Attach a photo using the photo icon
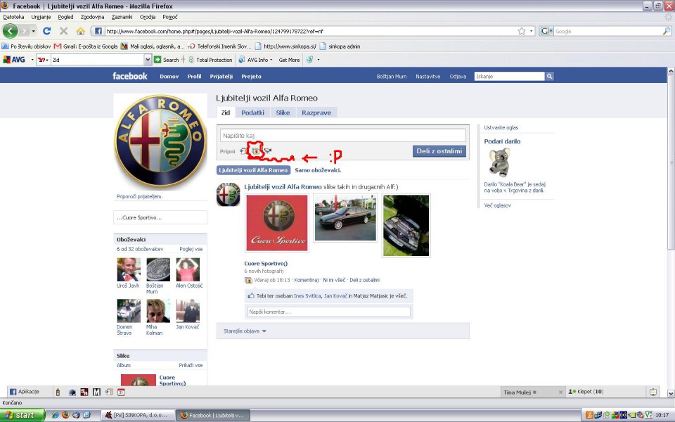This screenshot has width=675, height=422. [256, 151]
